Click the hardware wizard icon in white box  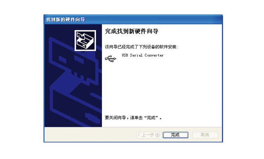pos(85,40)
